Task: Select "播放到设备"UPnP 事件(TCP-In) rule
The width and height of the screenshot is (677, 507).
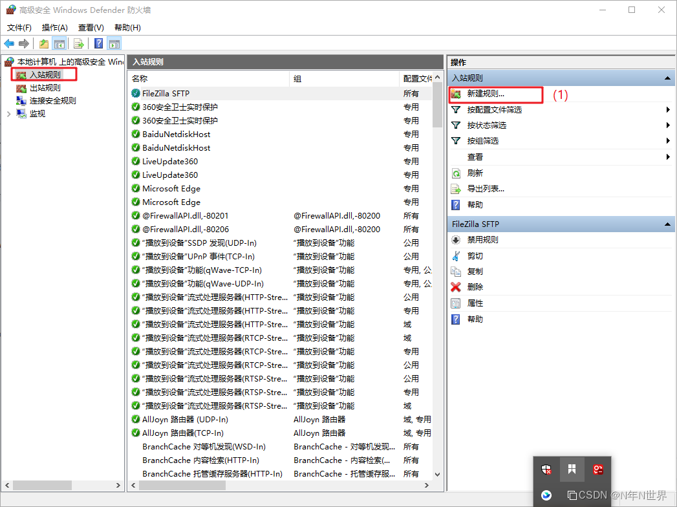Action: click(281, 257)
